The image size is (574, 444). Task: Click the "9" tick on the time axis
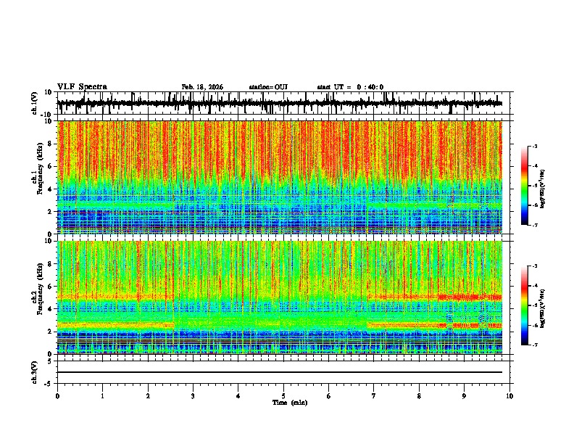(464, 396)
